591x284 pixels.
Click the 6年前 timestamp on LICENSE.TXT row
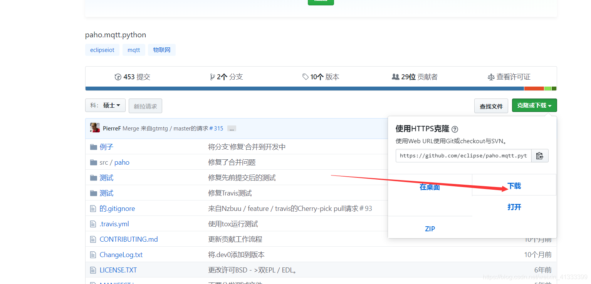pyautogui.click(x=542, y=270)
